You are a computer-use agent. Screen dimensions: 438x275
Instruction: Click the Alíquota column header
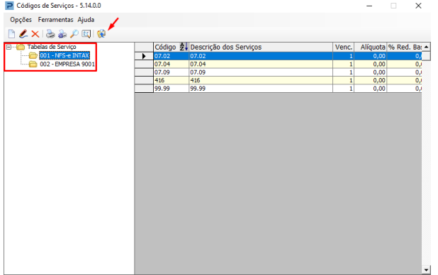[371, 47]
